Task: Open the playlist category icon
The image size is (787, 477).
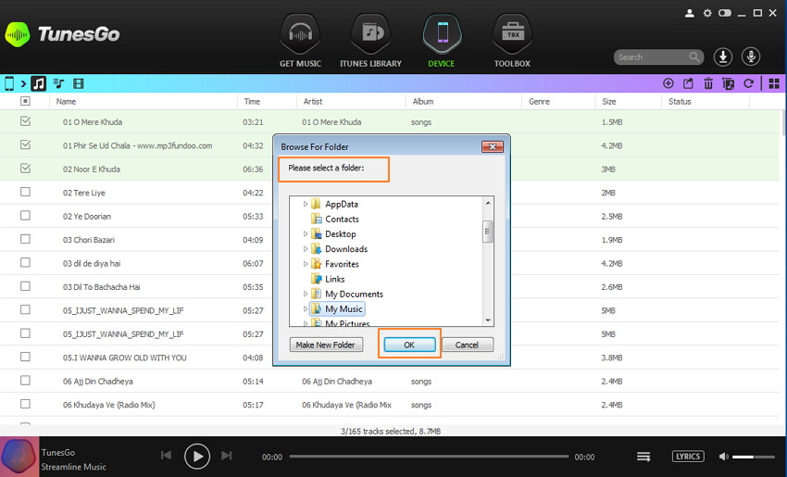Action: [58, 83]
